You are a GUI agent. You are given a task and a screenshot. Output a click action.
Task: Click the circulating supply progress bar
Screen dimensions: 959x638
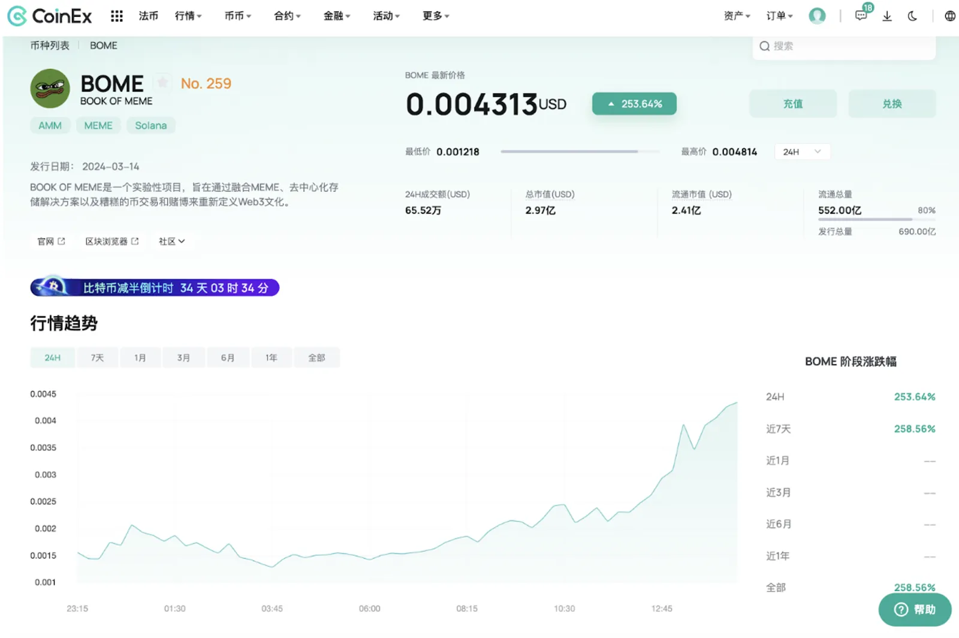(877, 219)
